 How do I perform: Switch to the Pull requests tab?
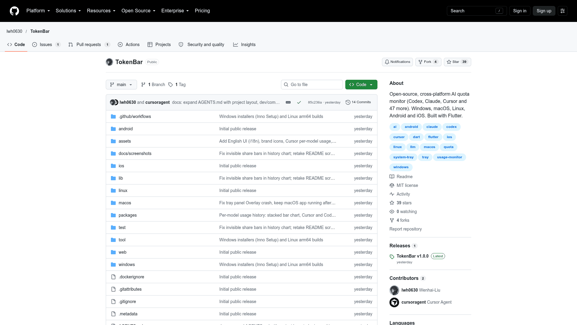click(89, 45)
